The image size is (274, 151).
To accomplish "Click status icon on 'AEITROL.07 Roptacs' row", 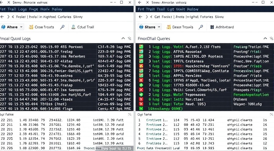I will pos(141,56).
